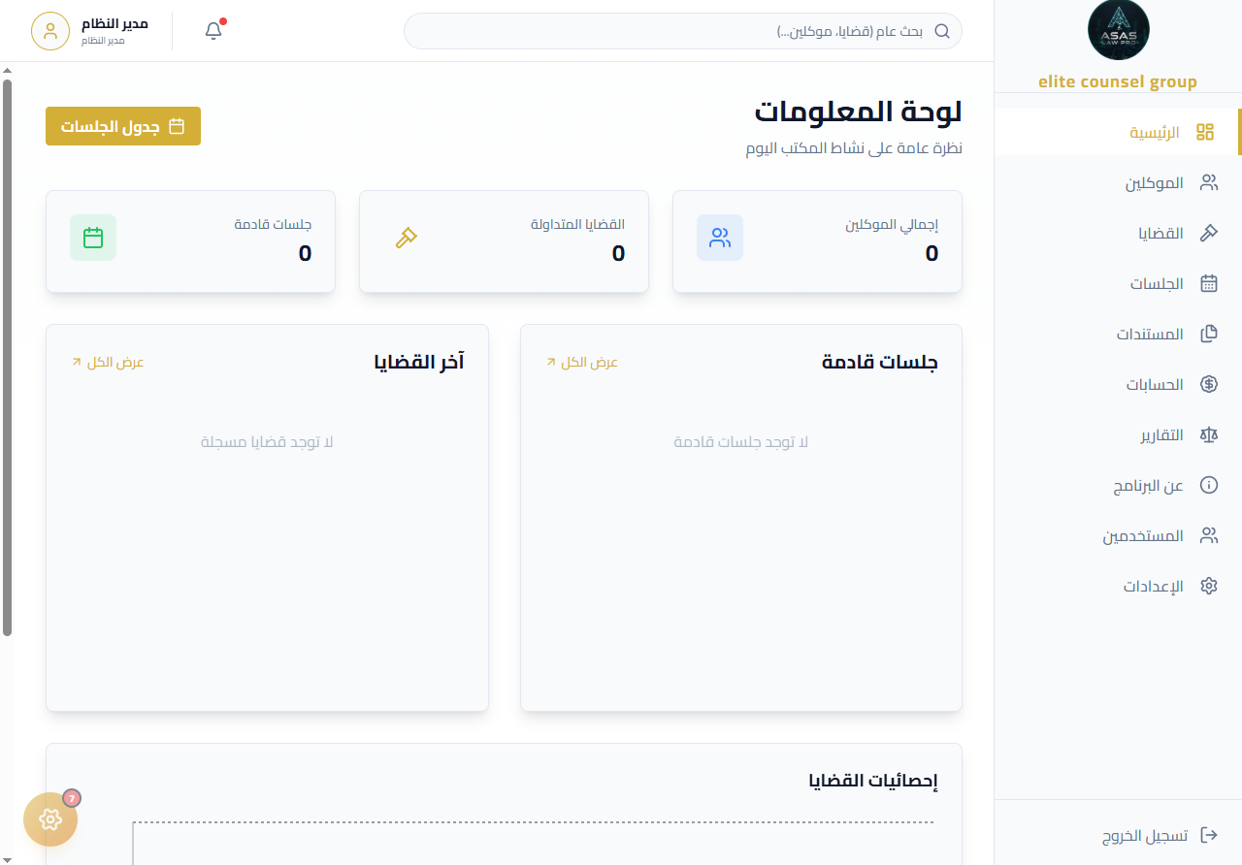Screen dimensions: 1242x865
Task: Select الرئيسية menu item
Action: click(x=1116, y=132)
